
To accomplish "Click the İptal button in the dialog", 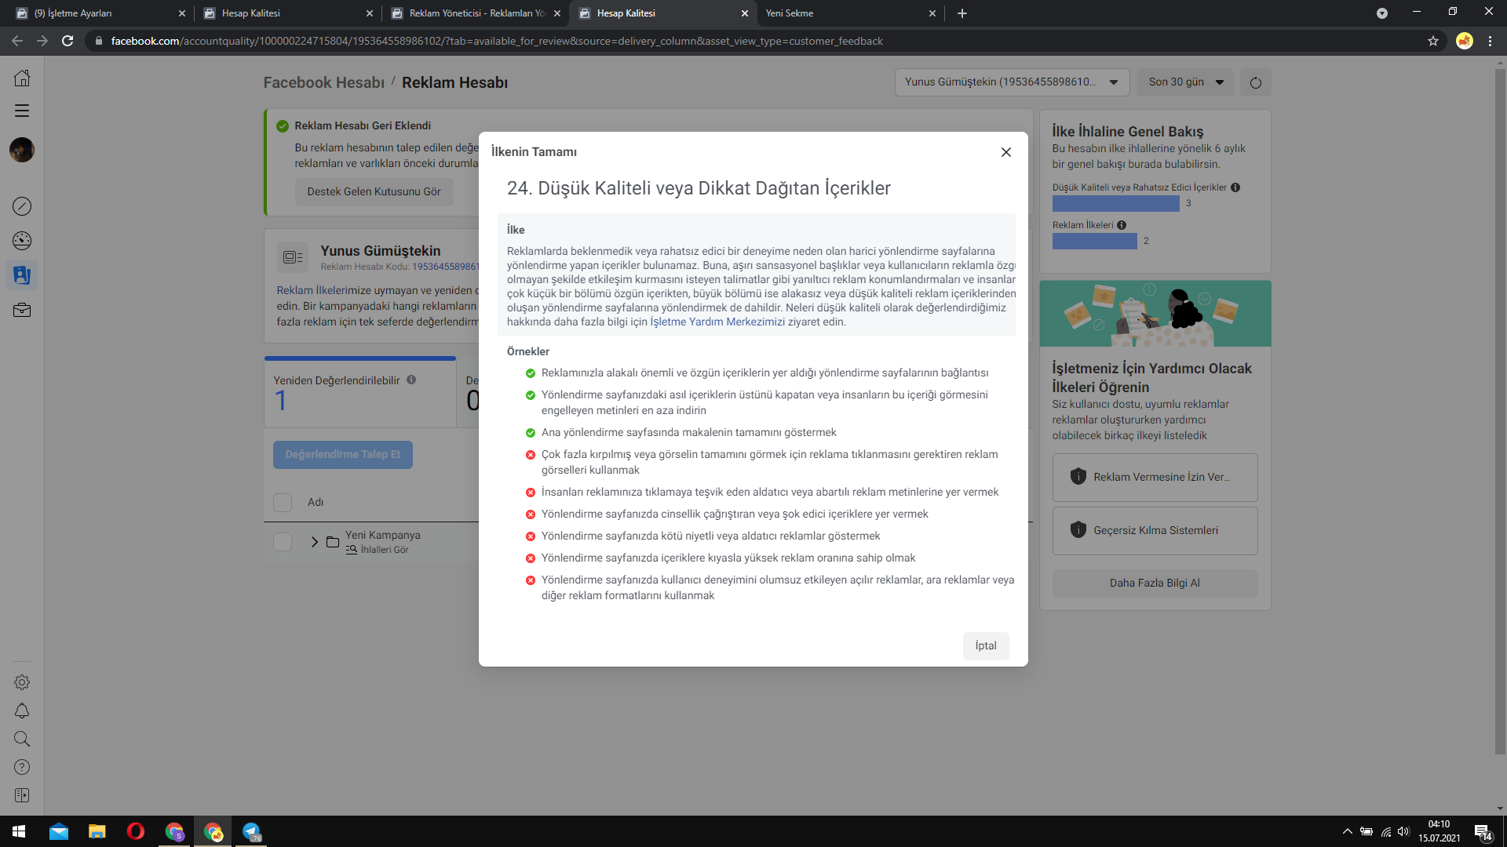I will pos(986,645).
